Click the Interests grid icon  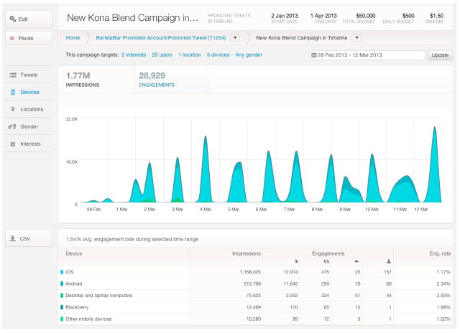click(13, 144)
